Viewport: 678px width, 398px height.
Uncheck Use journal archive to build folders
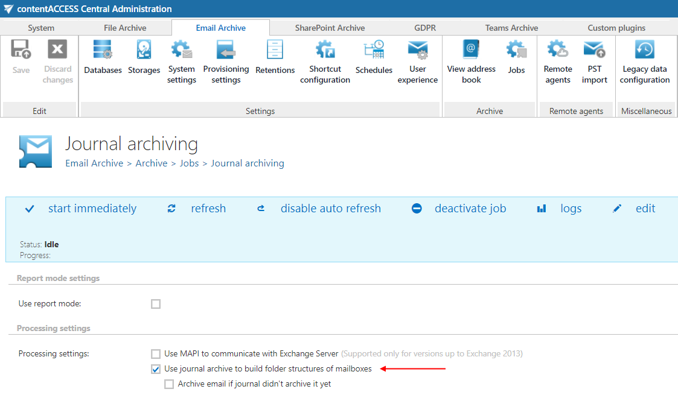point(156,369)
